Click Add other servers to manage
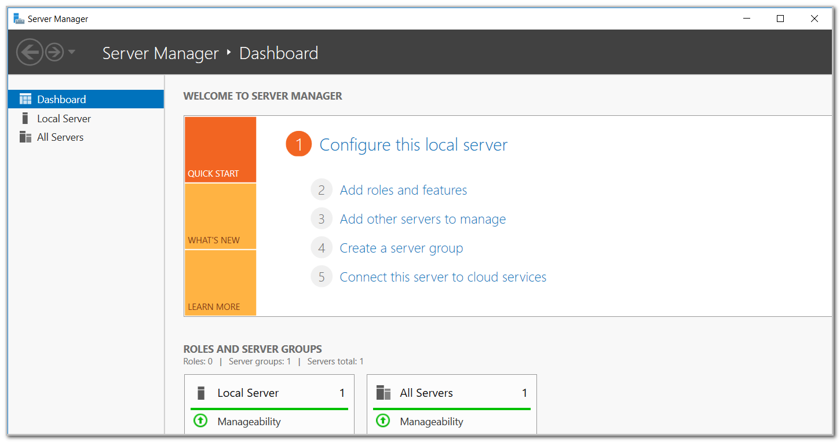This screenshot has width=840, height=442. (422, 219)
